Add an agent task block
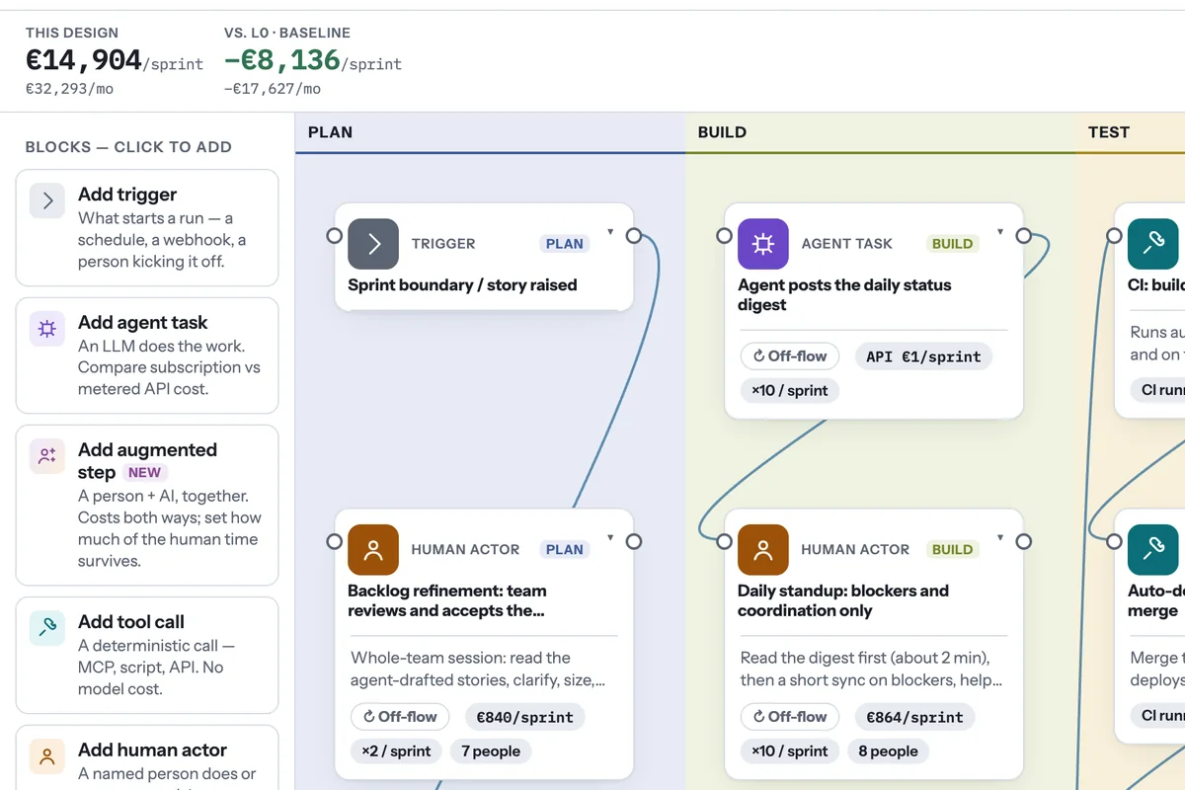This screenshot has height=790, width=1185. click(147, 355)
